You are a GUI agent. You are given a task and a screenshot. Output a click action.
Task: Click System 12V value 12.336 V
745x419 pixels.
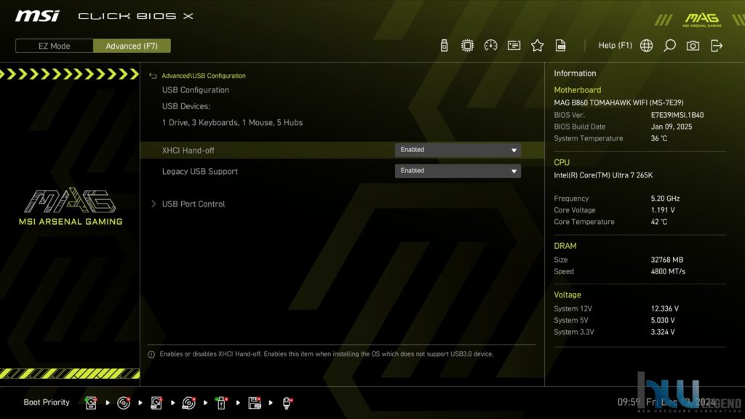(665, 308)
